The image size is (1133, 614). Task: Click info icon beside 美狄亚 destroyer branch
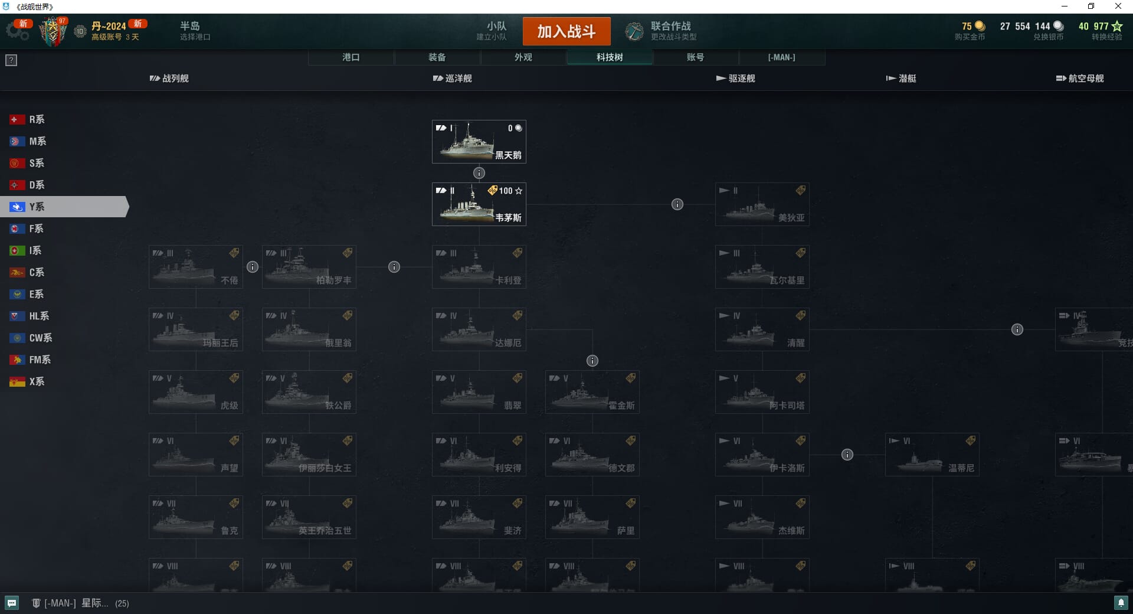pyautogui.click(x=677, y=204)
